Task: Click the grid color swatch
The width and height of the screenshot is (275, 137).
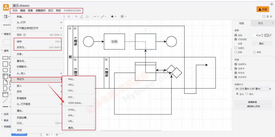Action: click(267, 35)
